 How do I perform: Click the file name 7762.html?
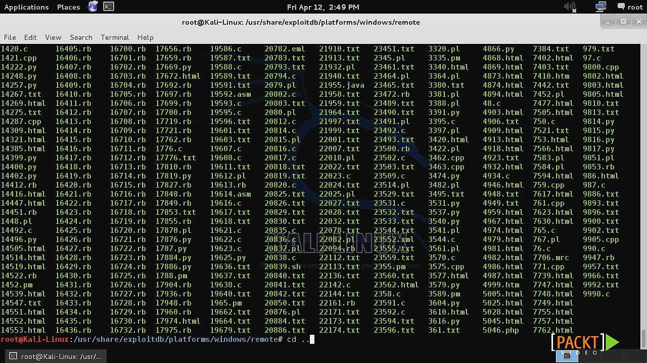(x=553, y=330)
